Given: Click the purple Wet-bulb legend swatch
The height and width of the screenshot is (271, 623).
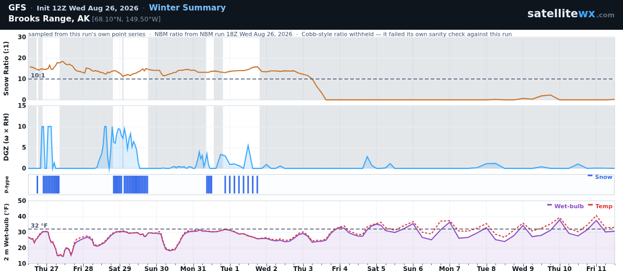Looking at the screenshot, I should click(x=549, y=205).
